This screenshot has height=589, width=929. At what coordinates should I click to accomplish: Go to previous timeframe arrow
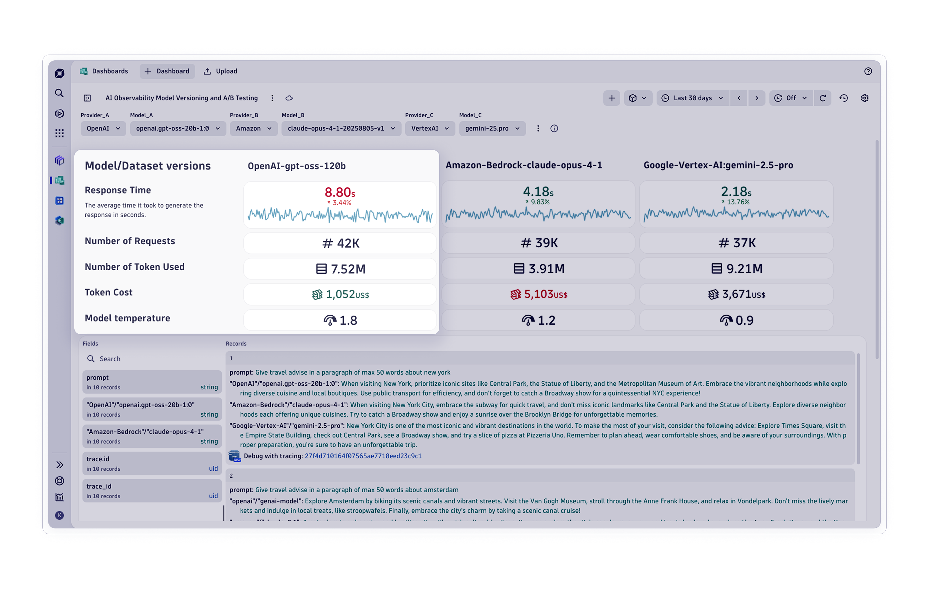pos(739,98)
